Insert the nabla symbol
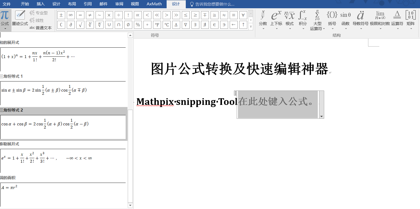The height and width of the screenshot is (209, 420). tap(186, 25)
